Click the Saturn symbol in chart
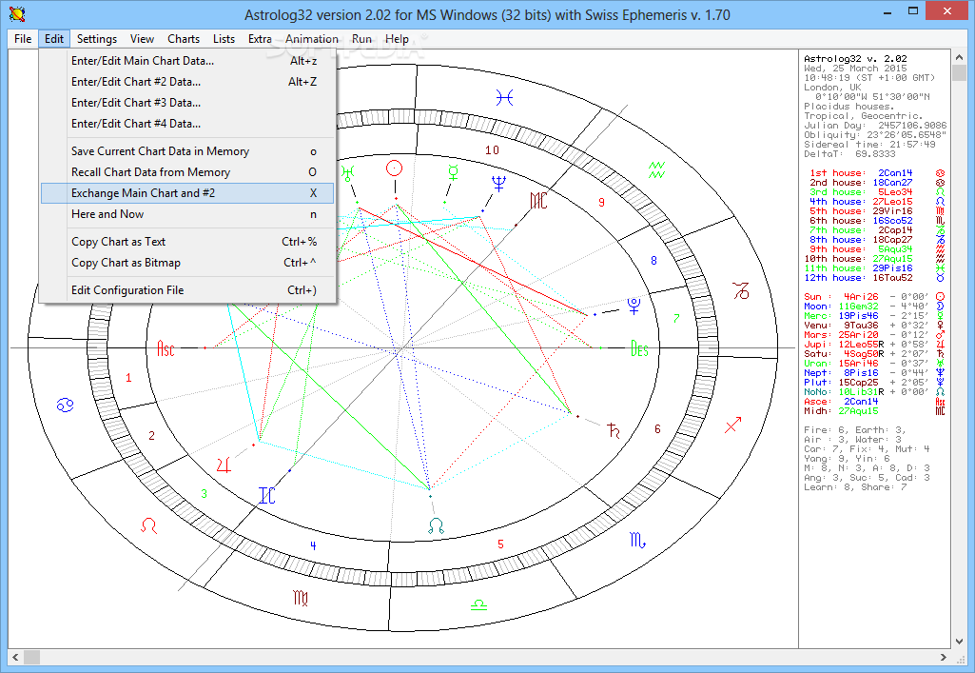 614,430
